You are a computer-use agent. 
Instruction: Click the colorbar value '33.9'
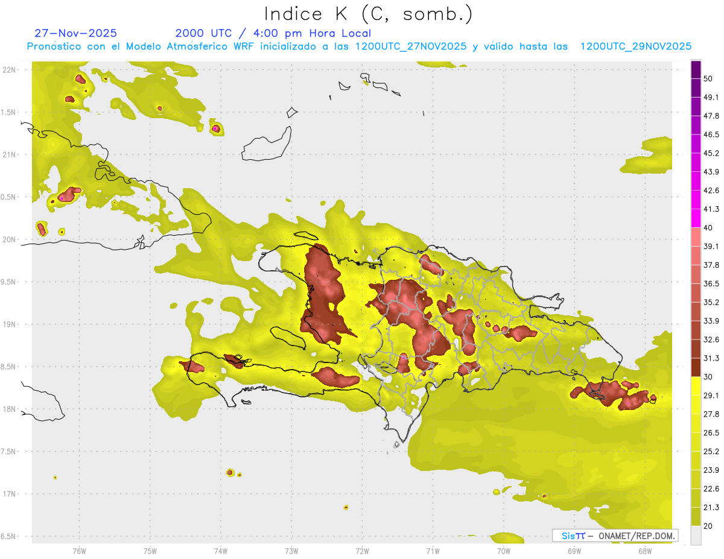coord(712,321)
